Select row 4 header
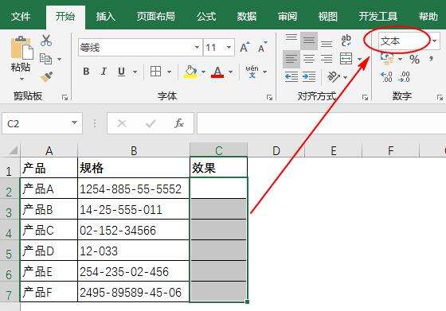This screenshot has width=446, height=311. (x=10, y=230)
